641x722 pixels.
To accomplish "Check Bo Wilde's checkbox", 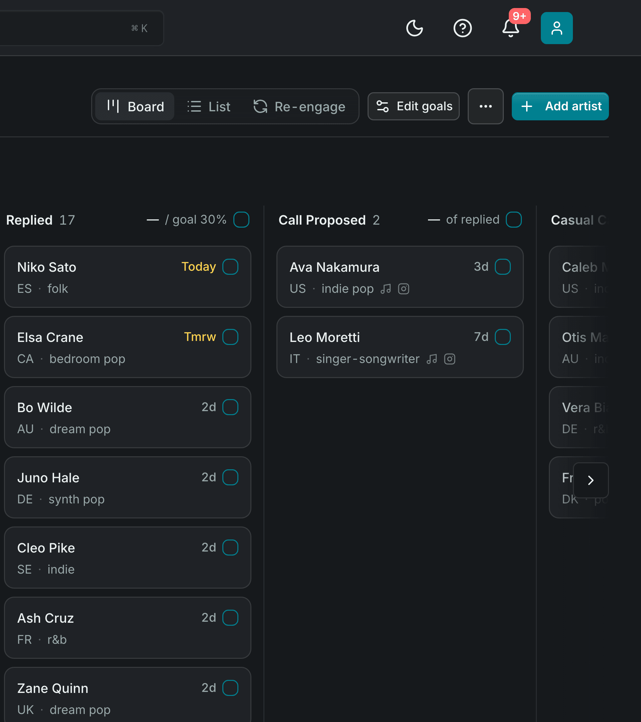I will click(230, 407).
